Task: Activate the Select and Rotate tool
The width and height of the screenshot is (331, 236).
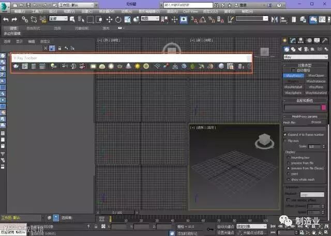Action: coord(118,20)
